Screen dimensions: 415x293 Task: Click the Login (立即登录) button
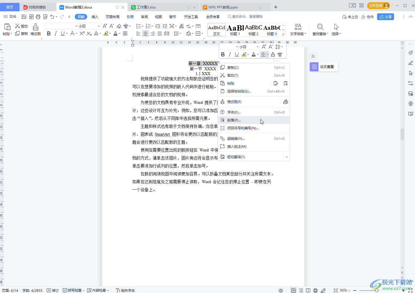(378, 6)
